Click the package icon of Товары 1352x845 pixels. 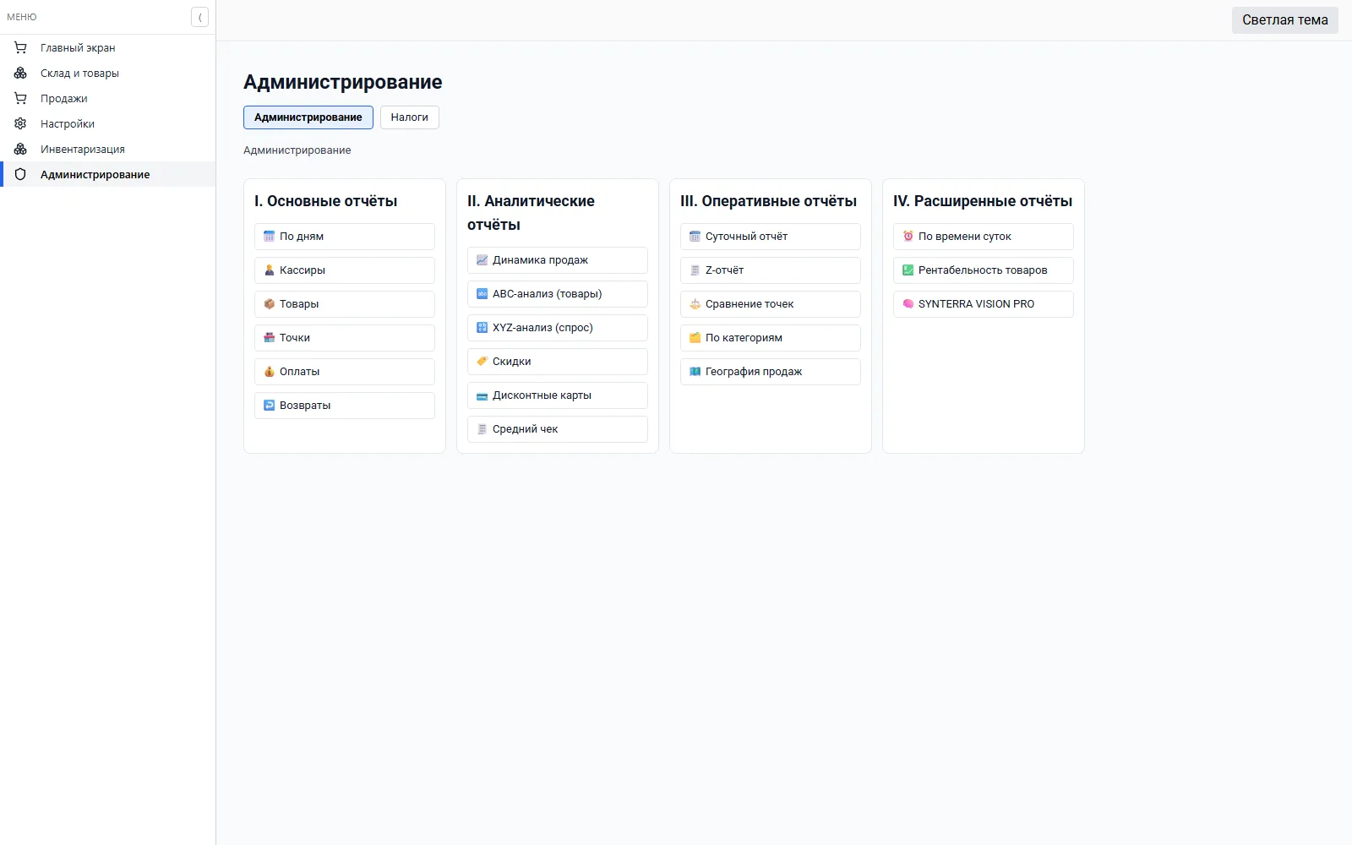tap(270, 304)
